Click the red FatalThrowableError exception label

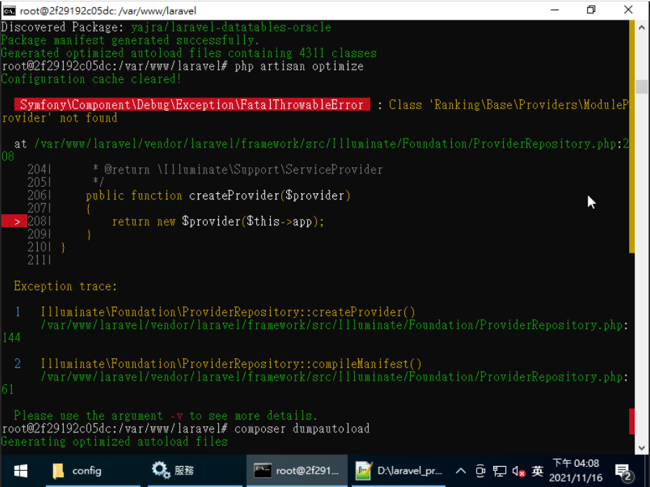[192, 105]
